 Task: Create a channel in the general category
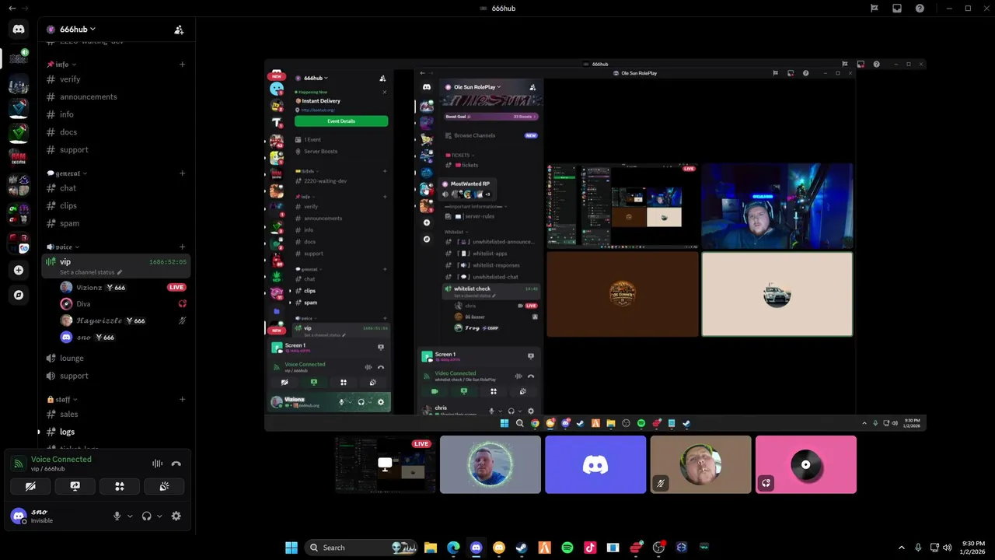click(182, 173)
